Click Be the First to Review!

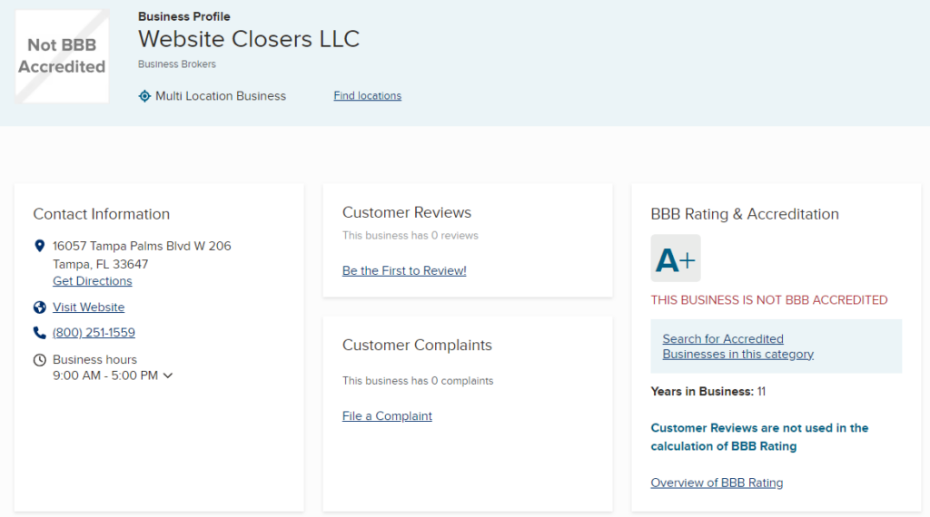click(x=404, y=270)
